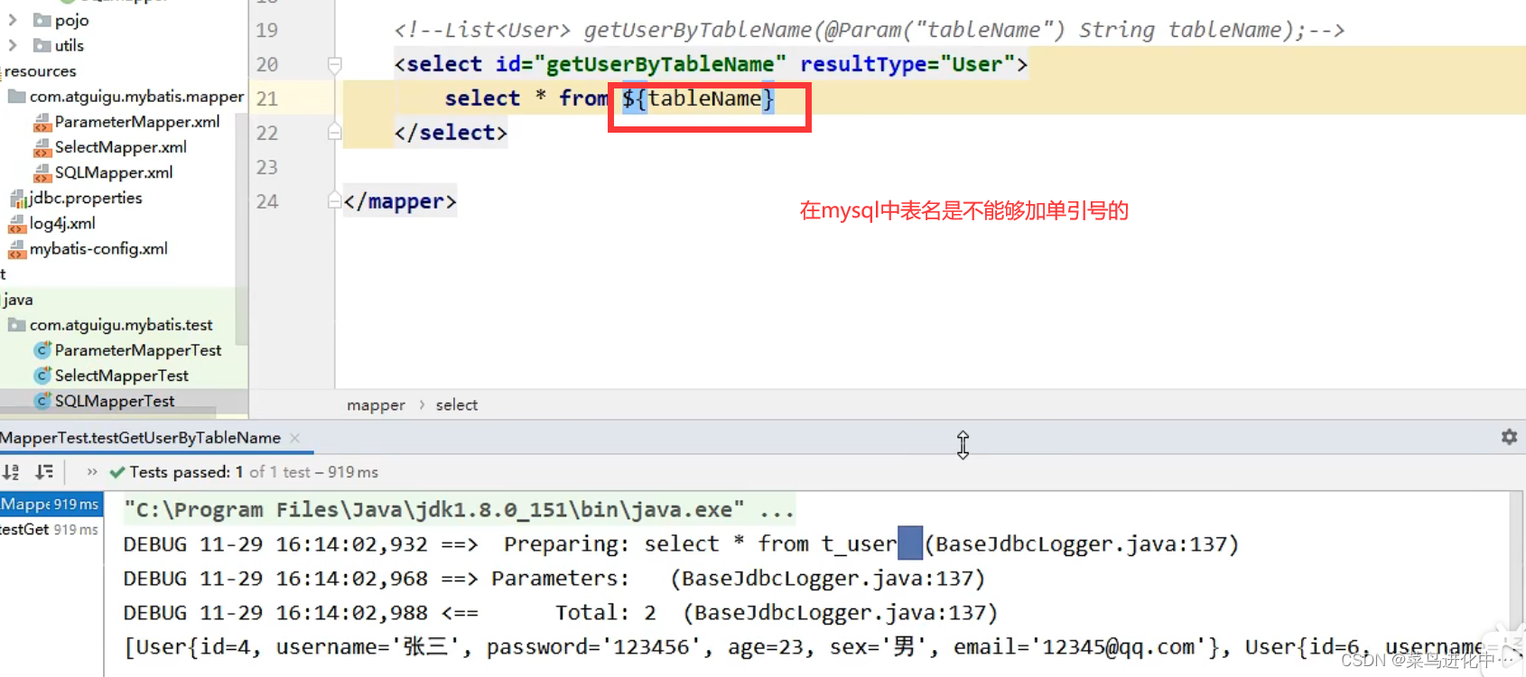Click SelectMapperTest class icon
The height and width of the screenshot is (677, 1526).
click(42, 376)
